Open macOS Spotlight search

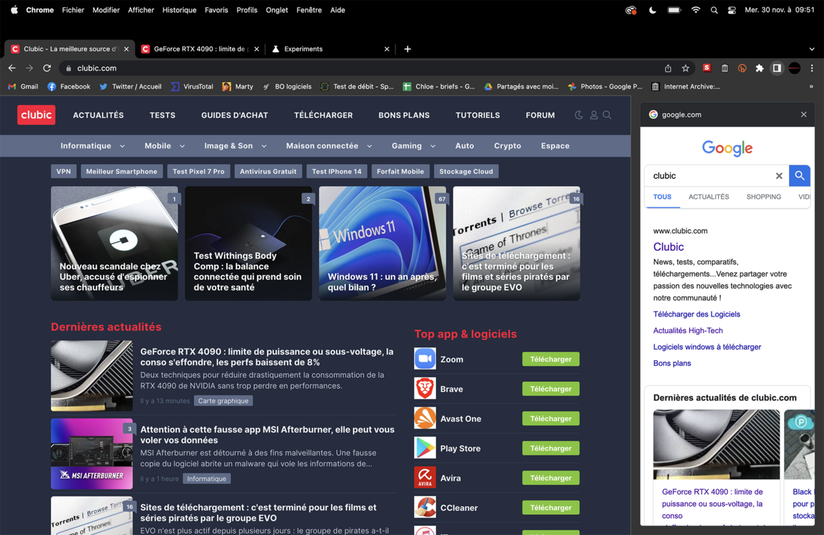click(714, 10)
